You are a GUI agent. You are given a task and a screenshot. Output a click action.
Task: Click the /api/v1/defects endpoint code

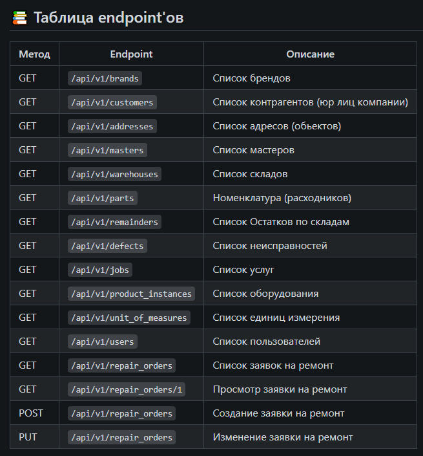pyautogui.click(x=107, y=246)
